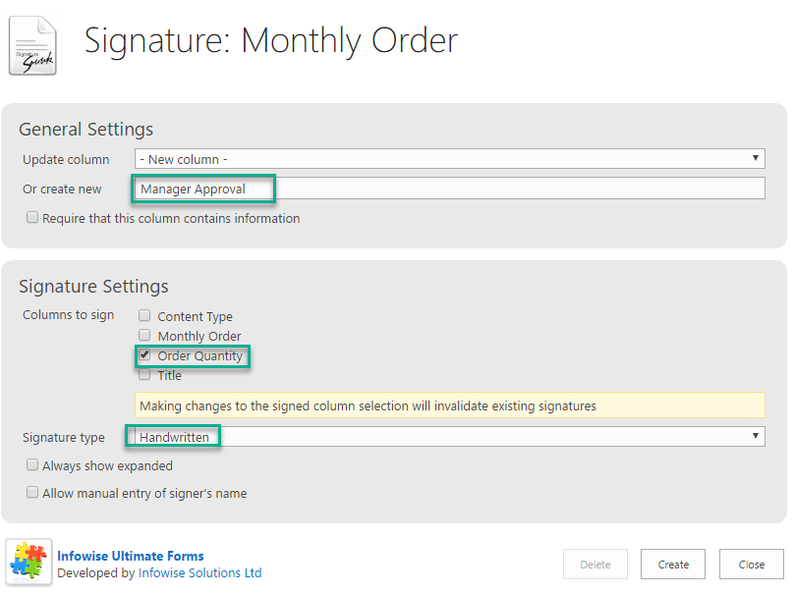Click the Manager Approval text field

pyautogui.click(x=450, y=189)
